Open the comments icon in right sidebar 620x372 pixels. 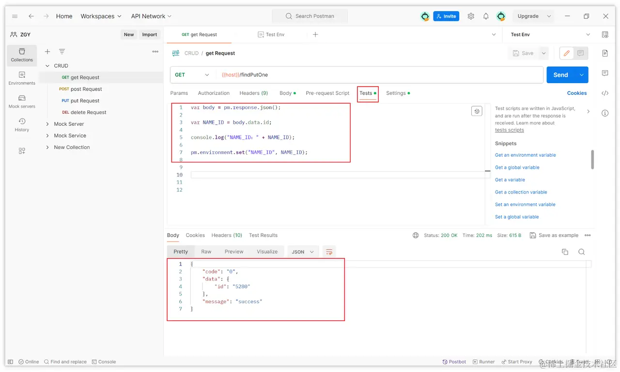(605, 73)
